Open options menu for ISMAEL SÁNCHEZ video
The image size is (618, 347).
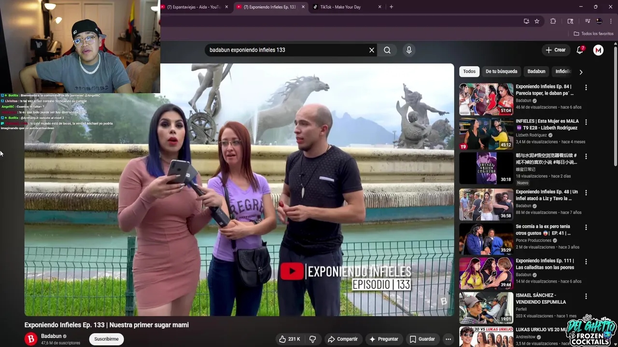[586, 296]
